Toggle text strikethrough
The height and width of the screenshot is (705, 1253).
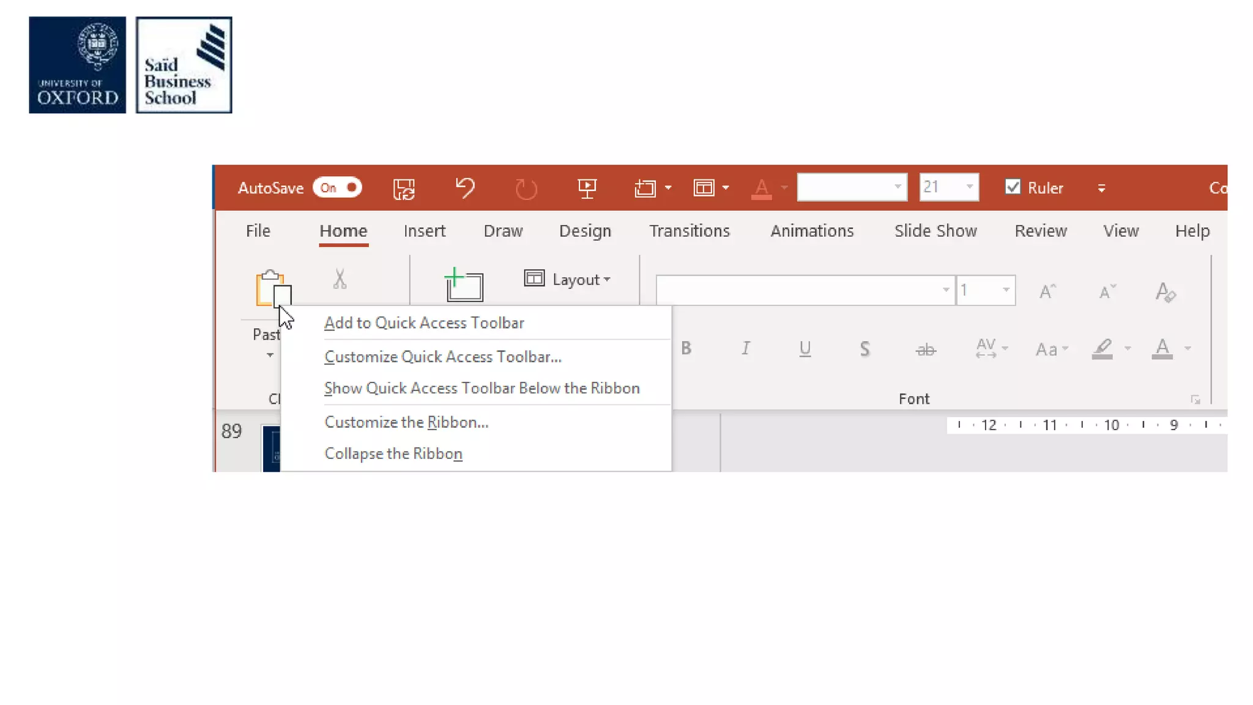(925, 349)
